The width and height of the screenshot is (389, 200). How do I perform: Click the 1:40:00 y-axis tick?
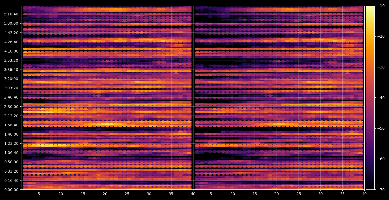pos(11,134)
